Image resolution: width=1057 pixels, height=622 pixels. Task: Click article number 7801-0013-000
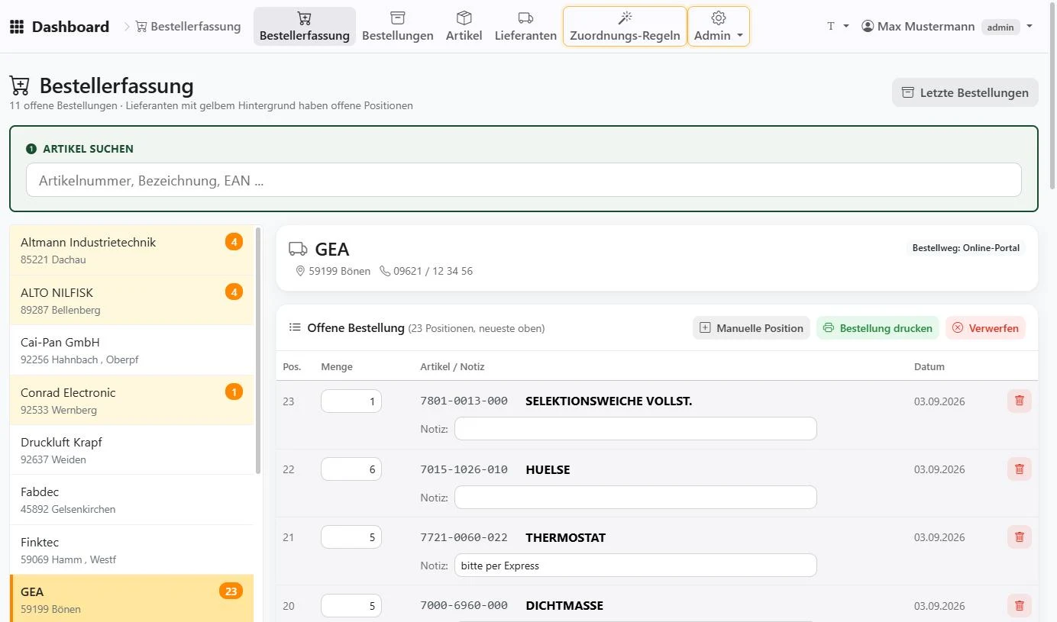pos(464,401)
